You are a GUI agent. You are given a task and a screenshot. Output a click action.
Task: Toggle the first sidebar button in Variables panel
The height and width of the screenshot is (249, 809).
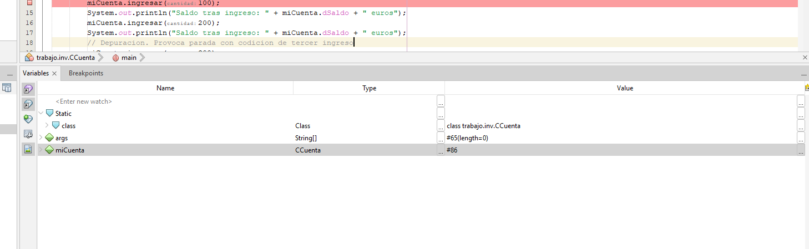[28, 89]
